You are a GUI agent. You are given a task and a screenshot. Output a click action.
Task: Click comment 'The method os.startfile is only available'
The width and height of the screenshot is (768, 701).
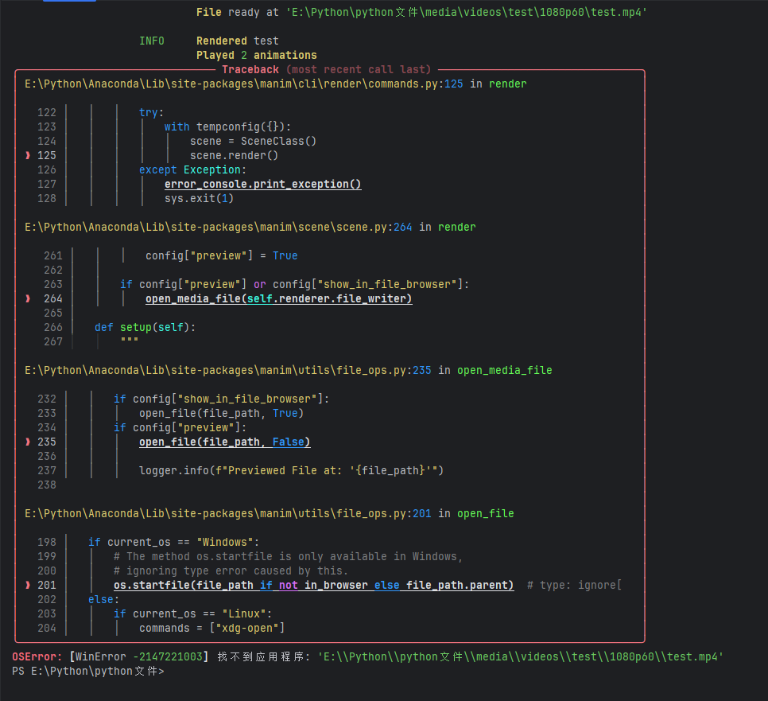click(288, 556)
